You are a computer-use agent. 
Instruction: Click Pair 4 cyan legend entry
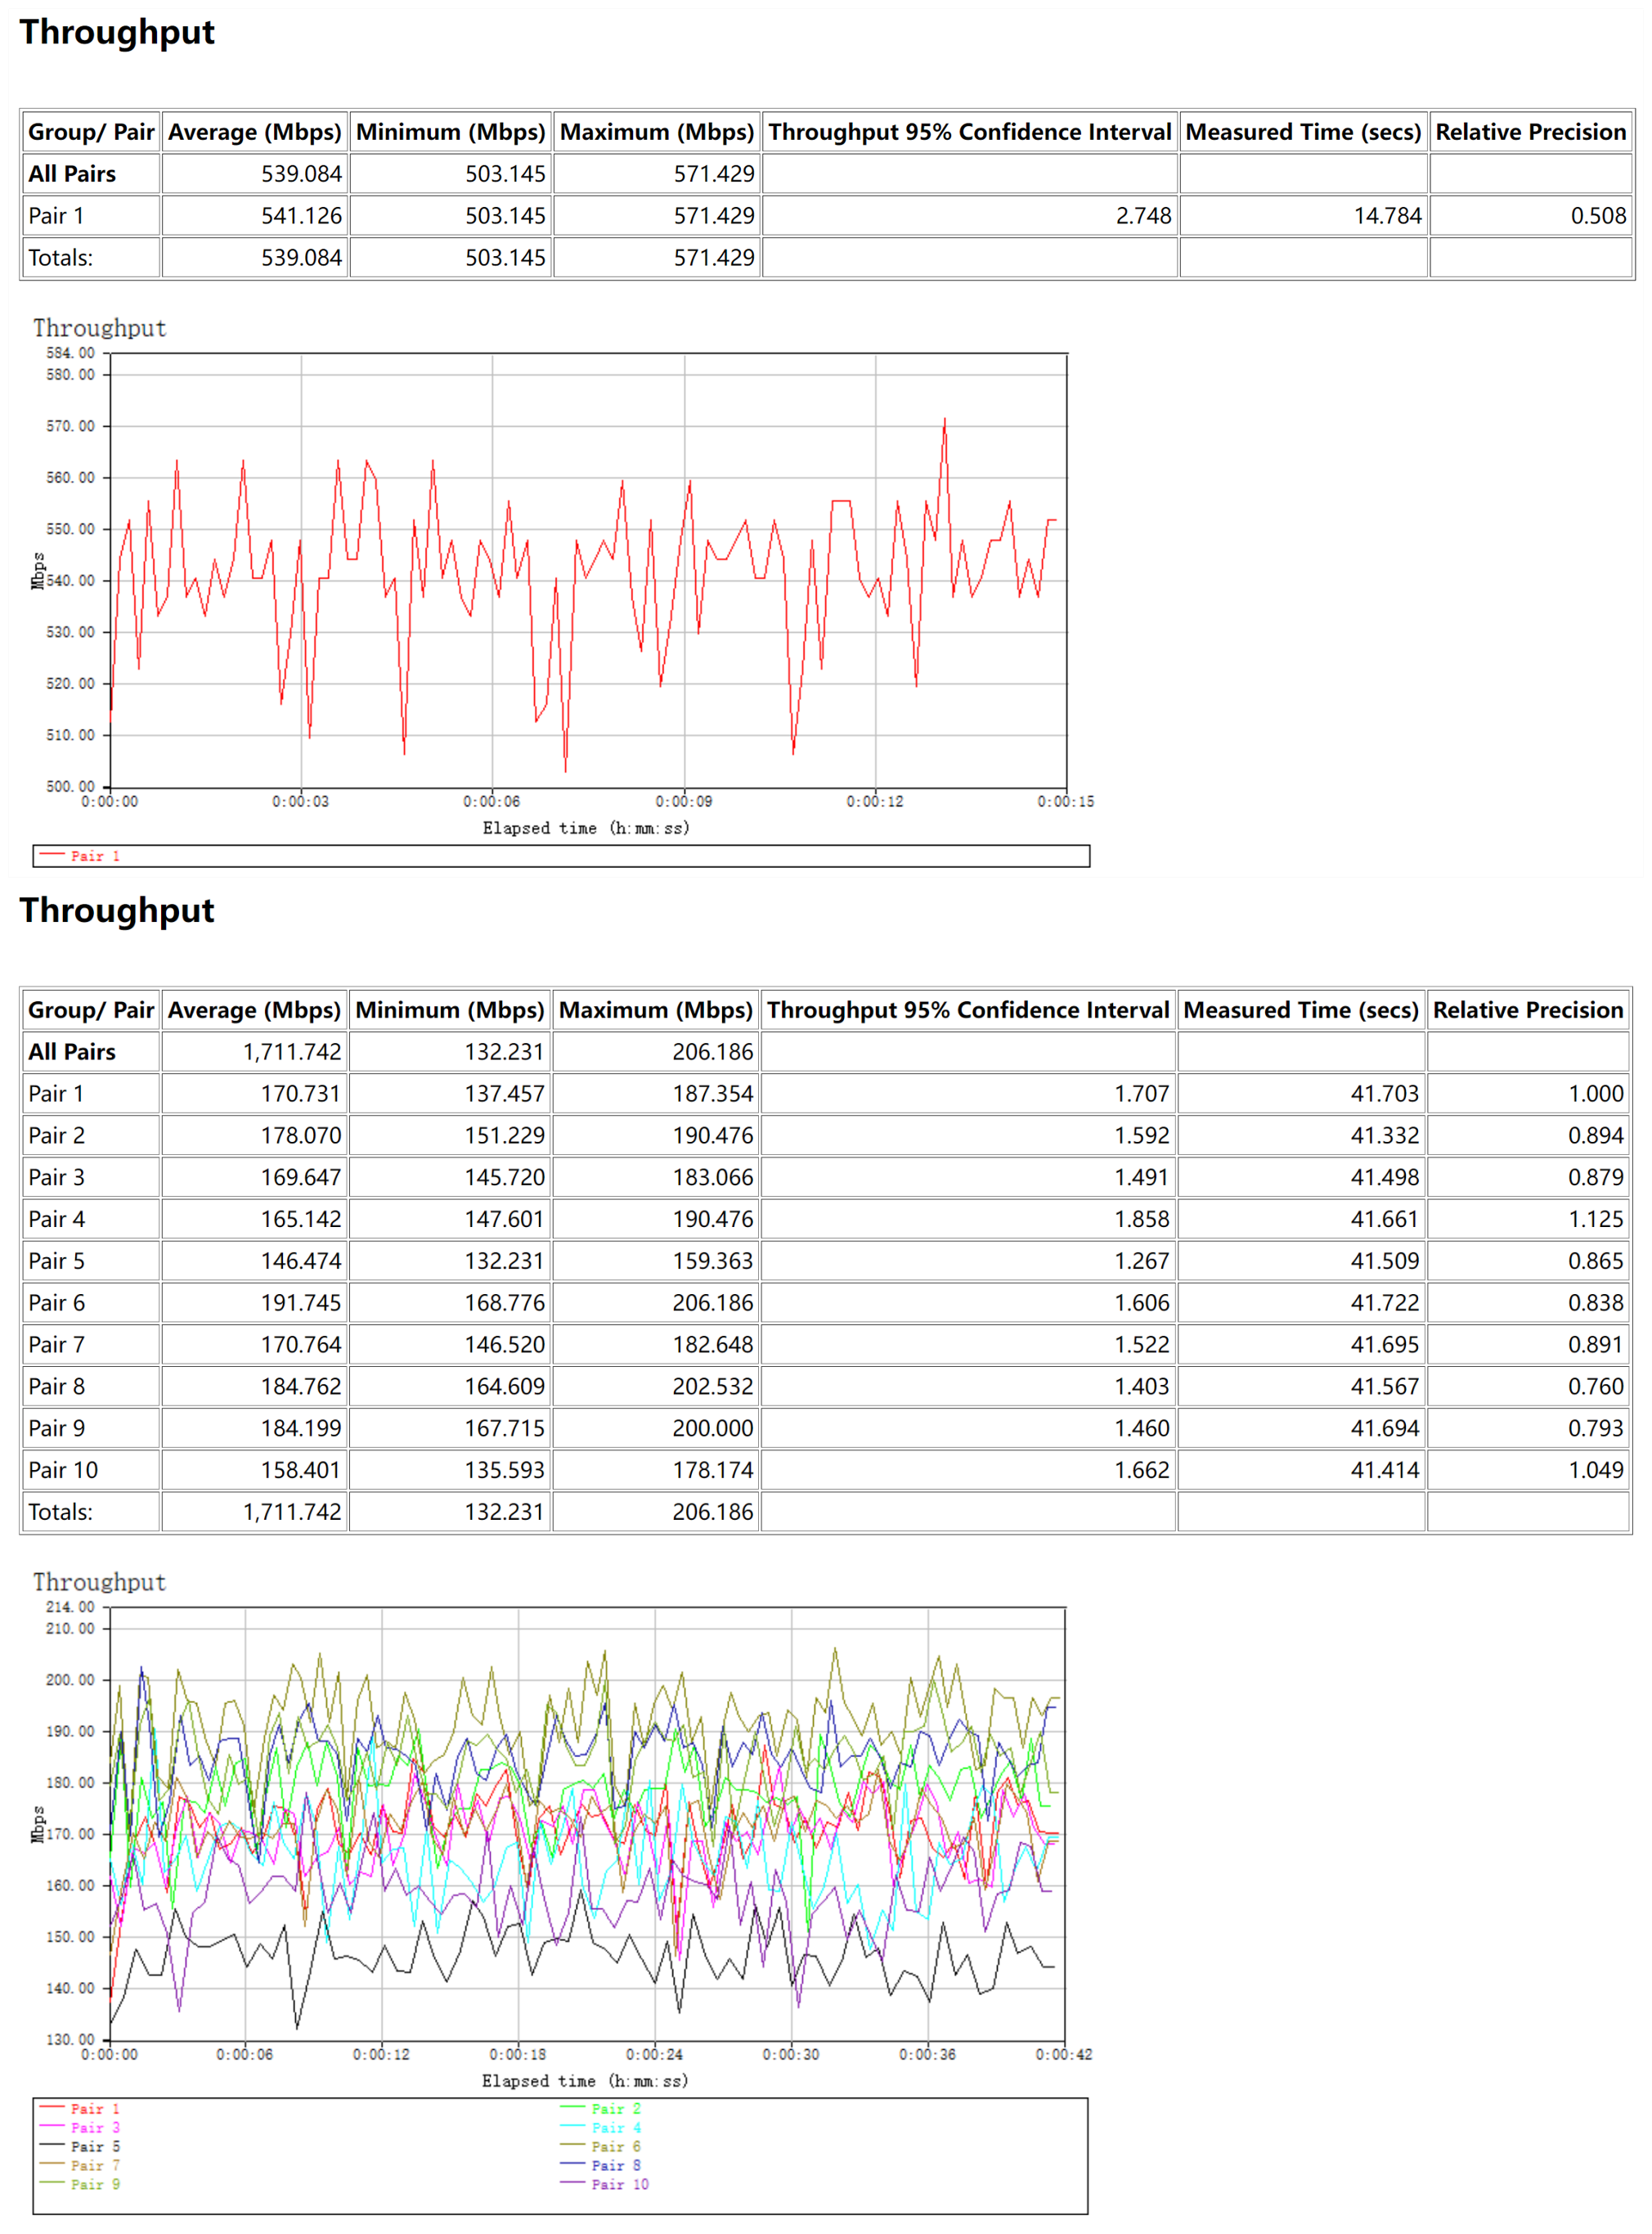[615, 2128]
